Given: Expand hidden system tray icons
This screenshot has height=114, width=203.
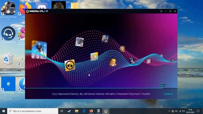Looking at the screenshot, I should (x=169, y=111).
